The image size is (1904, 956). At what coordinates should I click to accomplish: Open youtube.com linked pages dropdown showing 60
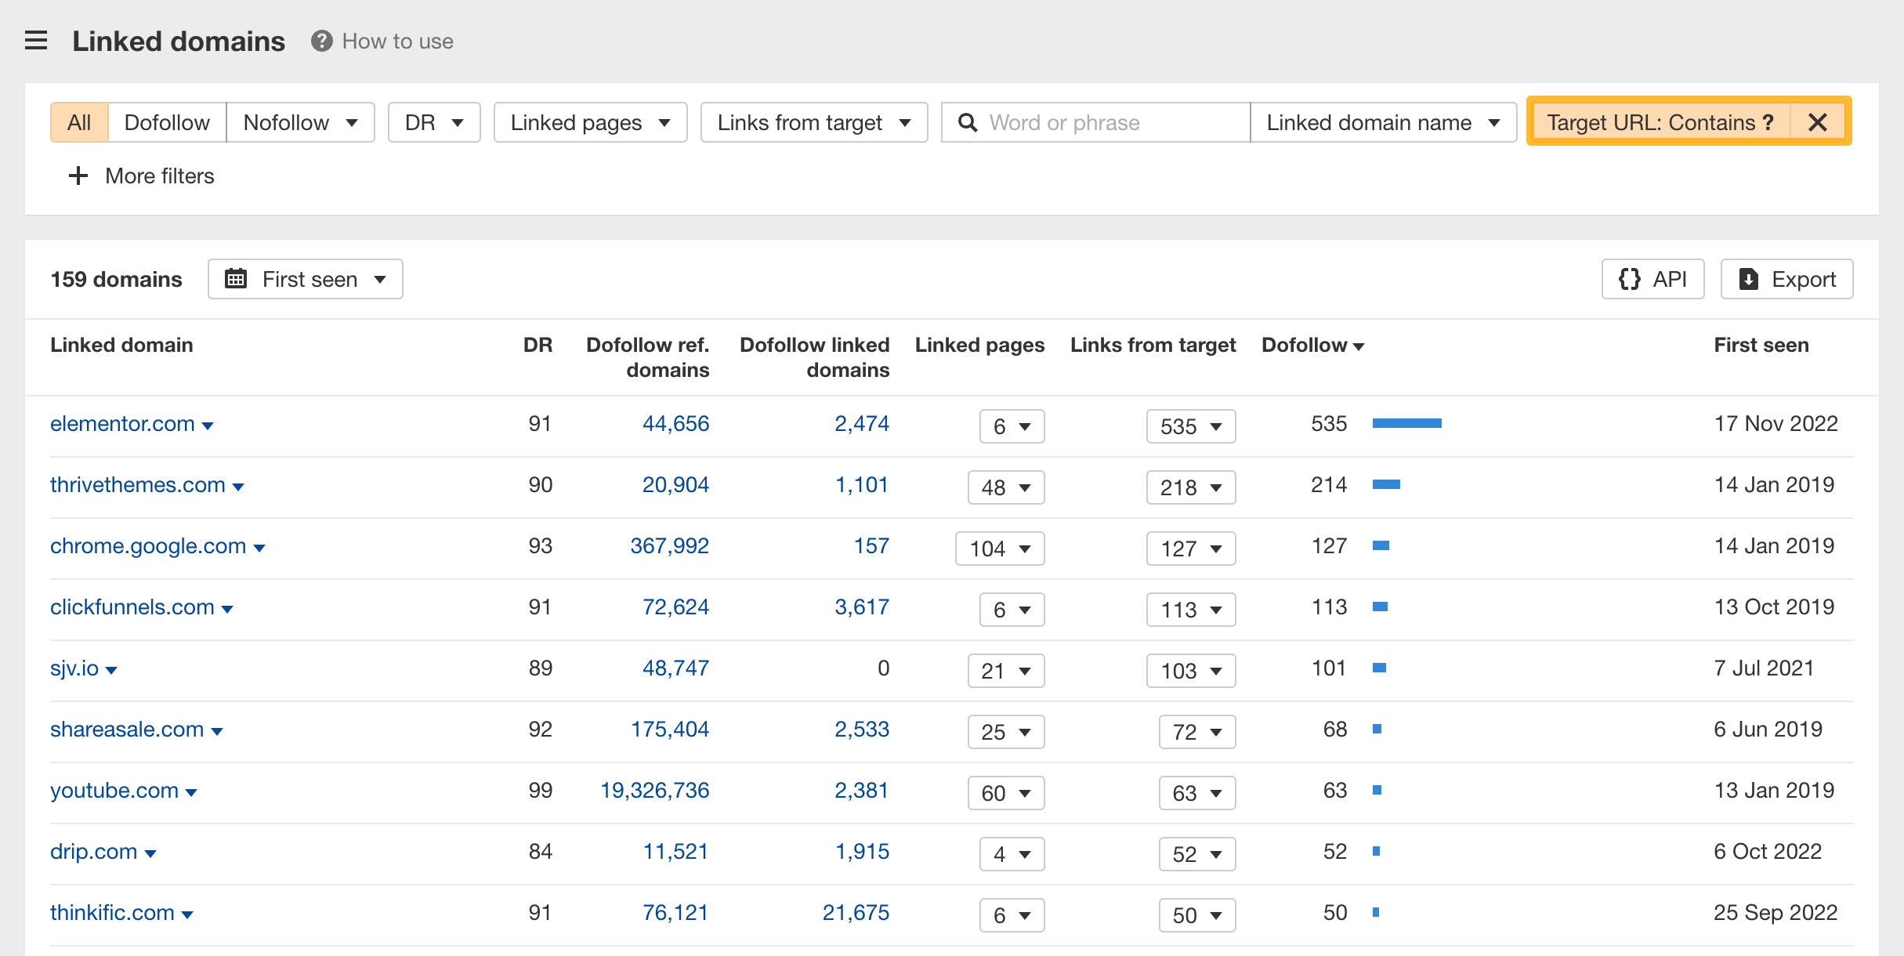(1006, 793)
